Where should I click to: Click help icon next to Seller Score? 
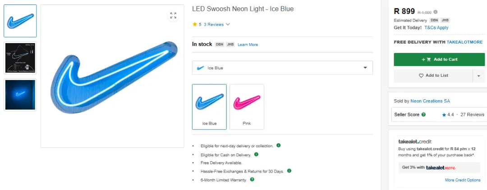pyautogui.click(x=423, y=115)
